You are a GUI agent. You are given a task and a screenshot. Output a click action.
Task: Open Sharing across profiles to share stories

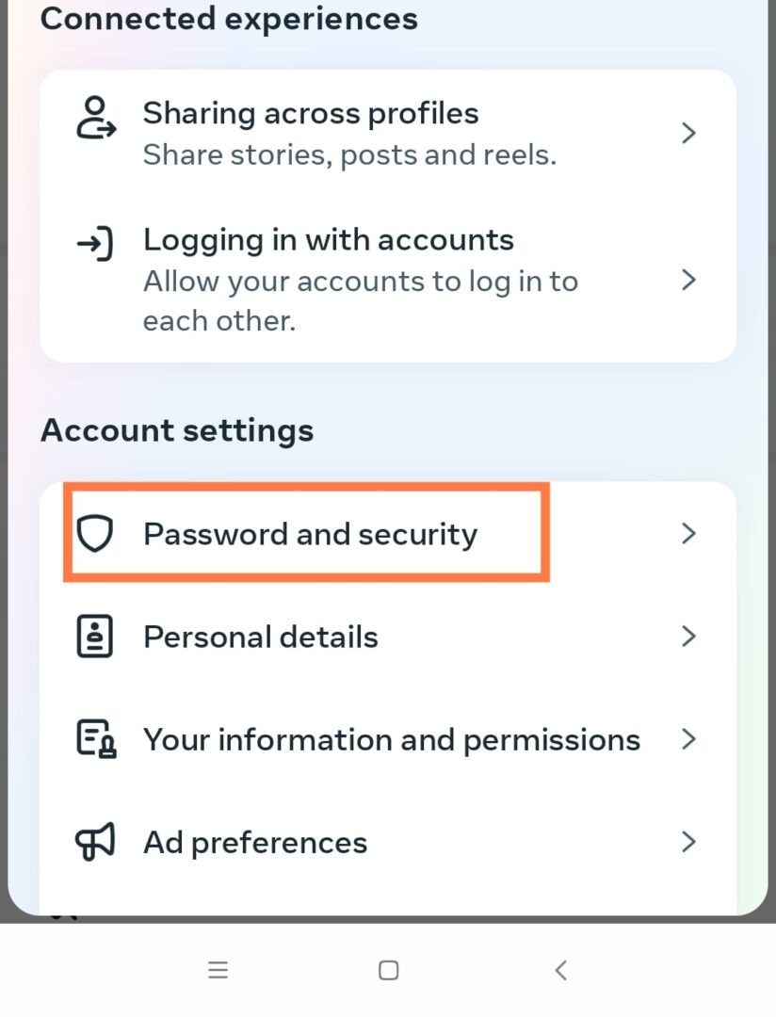311,113
